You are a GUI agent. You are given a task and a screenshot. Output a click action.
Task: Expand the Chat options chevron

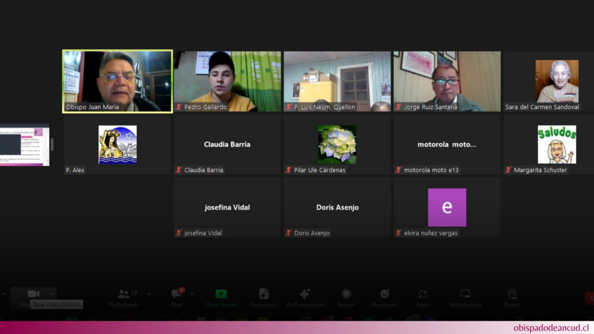(192, 294)
